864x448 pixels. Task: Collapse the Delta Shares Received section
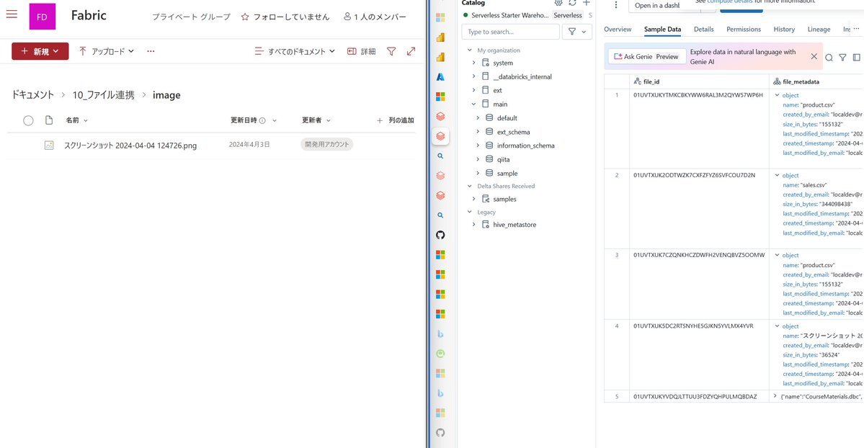(469, 187)
